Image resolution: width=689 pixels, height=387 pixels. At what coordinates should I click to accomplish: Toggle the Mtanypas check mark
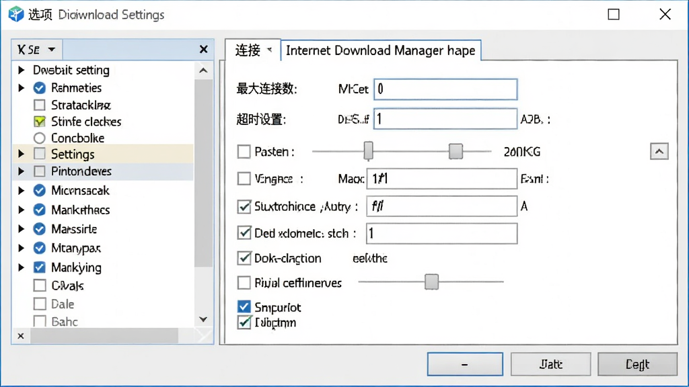click(x=40, y=248)
